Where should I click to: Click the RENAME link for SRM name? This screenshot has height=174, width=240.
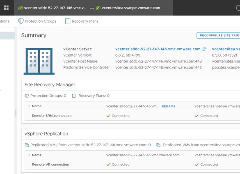(169, 106)
